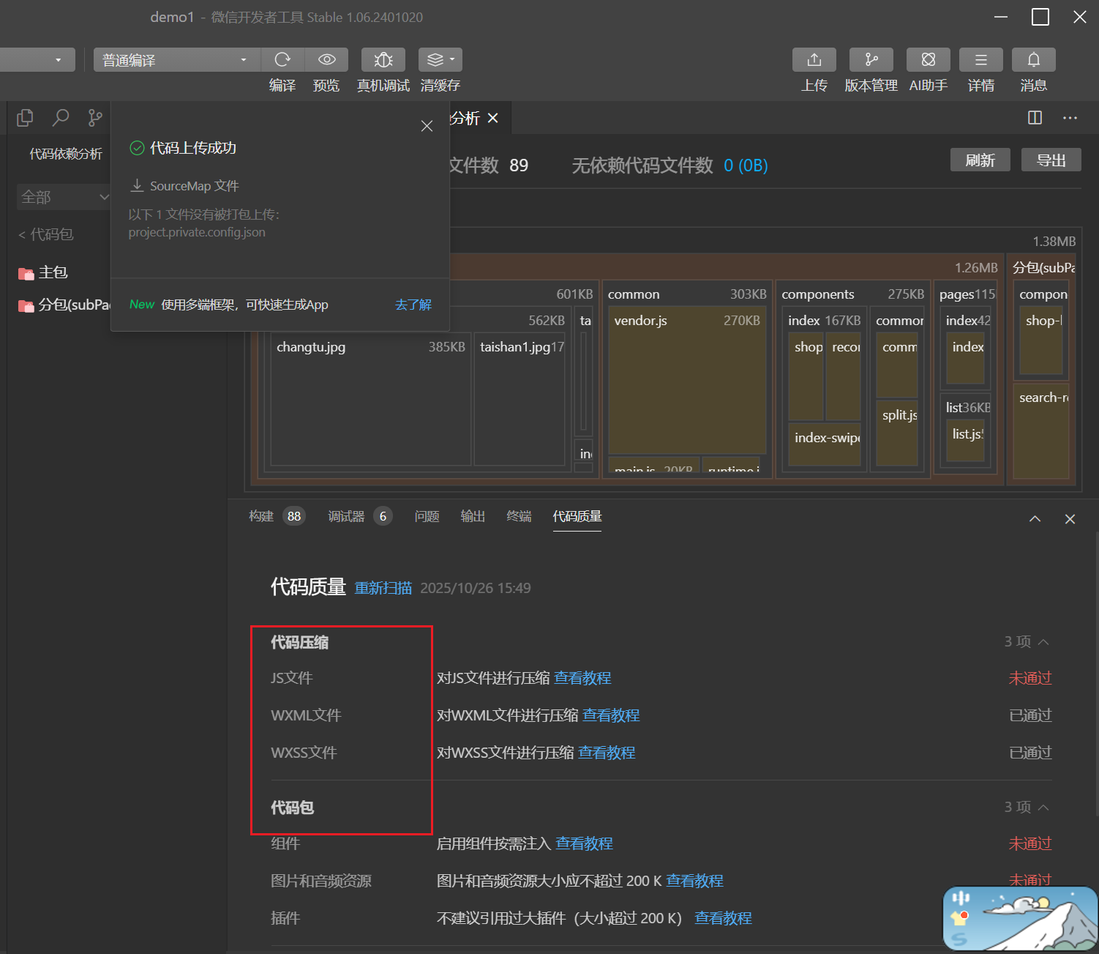Open 查看教程 for component on-demand injection
1099x954 pixels.
click(x=584, y=843)
